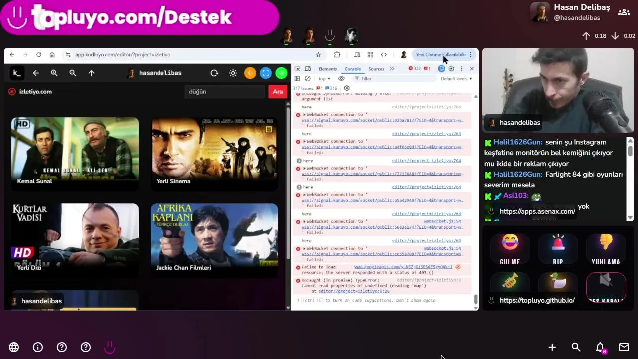The image size is (638, 359).
Task: Toggle console sidebar panel icon
Action: point(297,79)
